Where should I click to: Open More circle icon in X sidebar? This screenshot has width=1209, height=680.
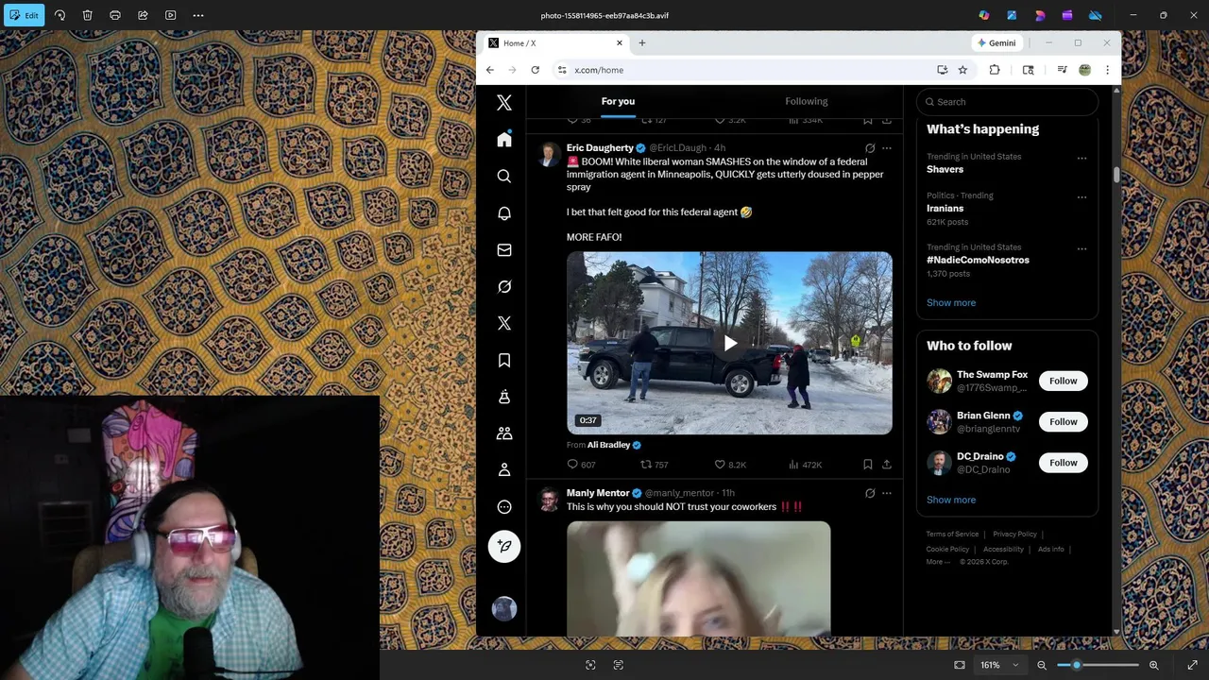click(504, 507)
